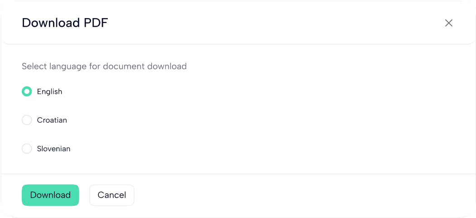Abort the download with Cancel
This screenshot has height=218, width=476.
pyautogui.click(x=112, y=195)
